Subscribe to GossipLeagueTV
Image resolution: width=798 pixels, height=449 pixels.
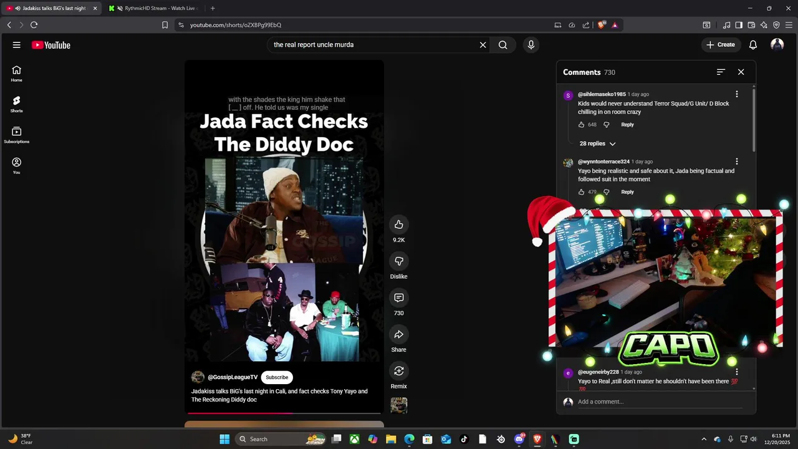[x=277, y=377]
